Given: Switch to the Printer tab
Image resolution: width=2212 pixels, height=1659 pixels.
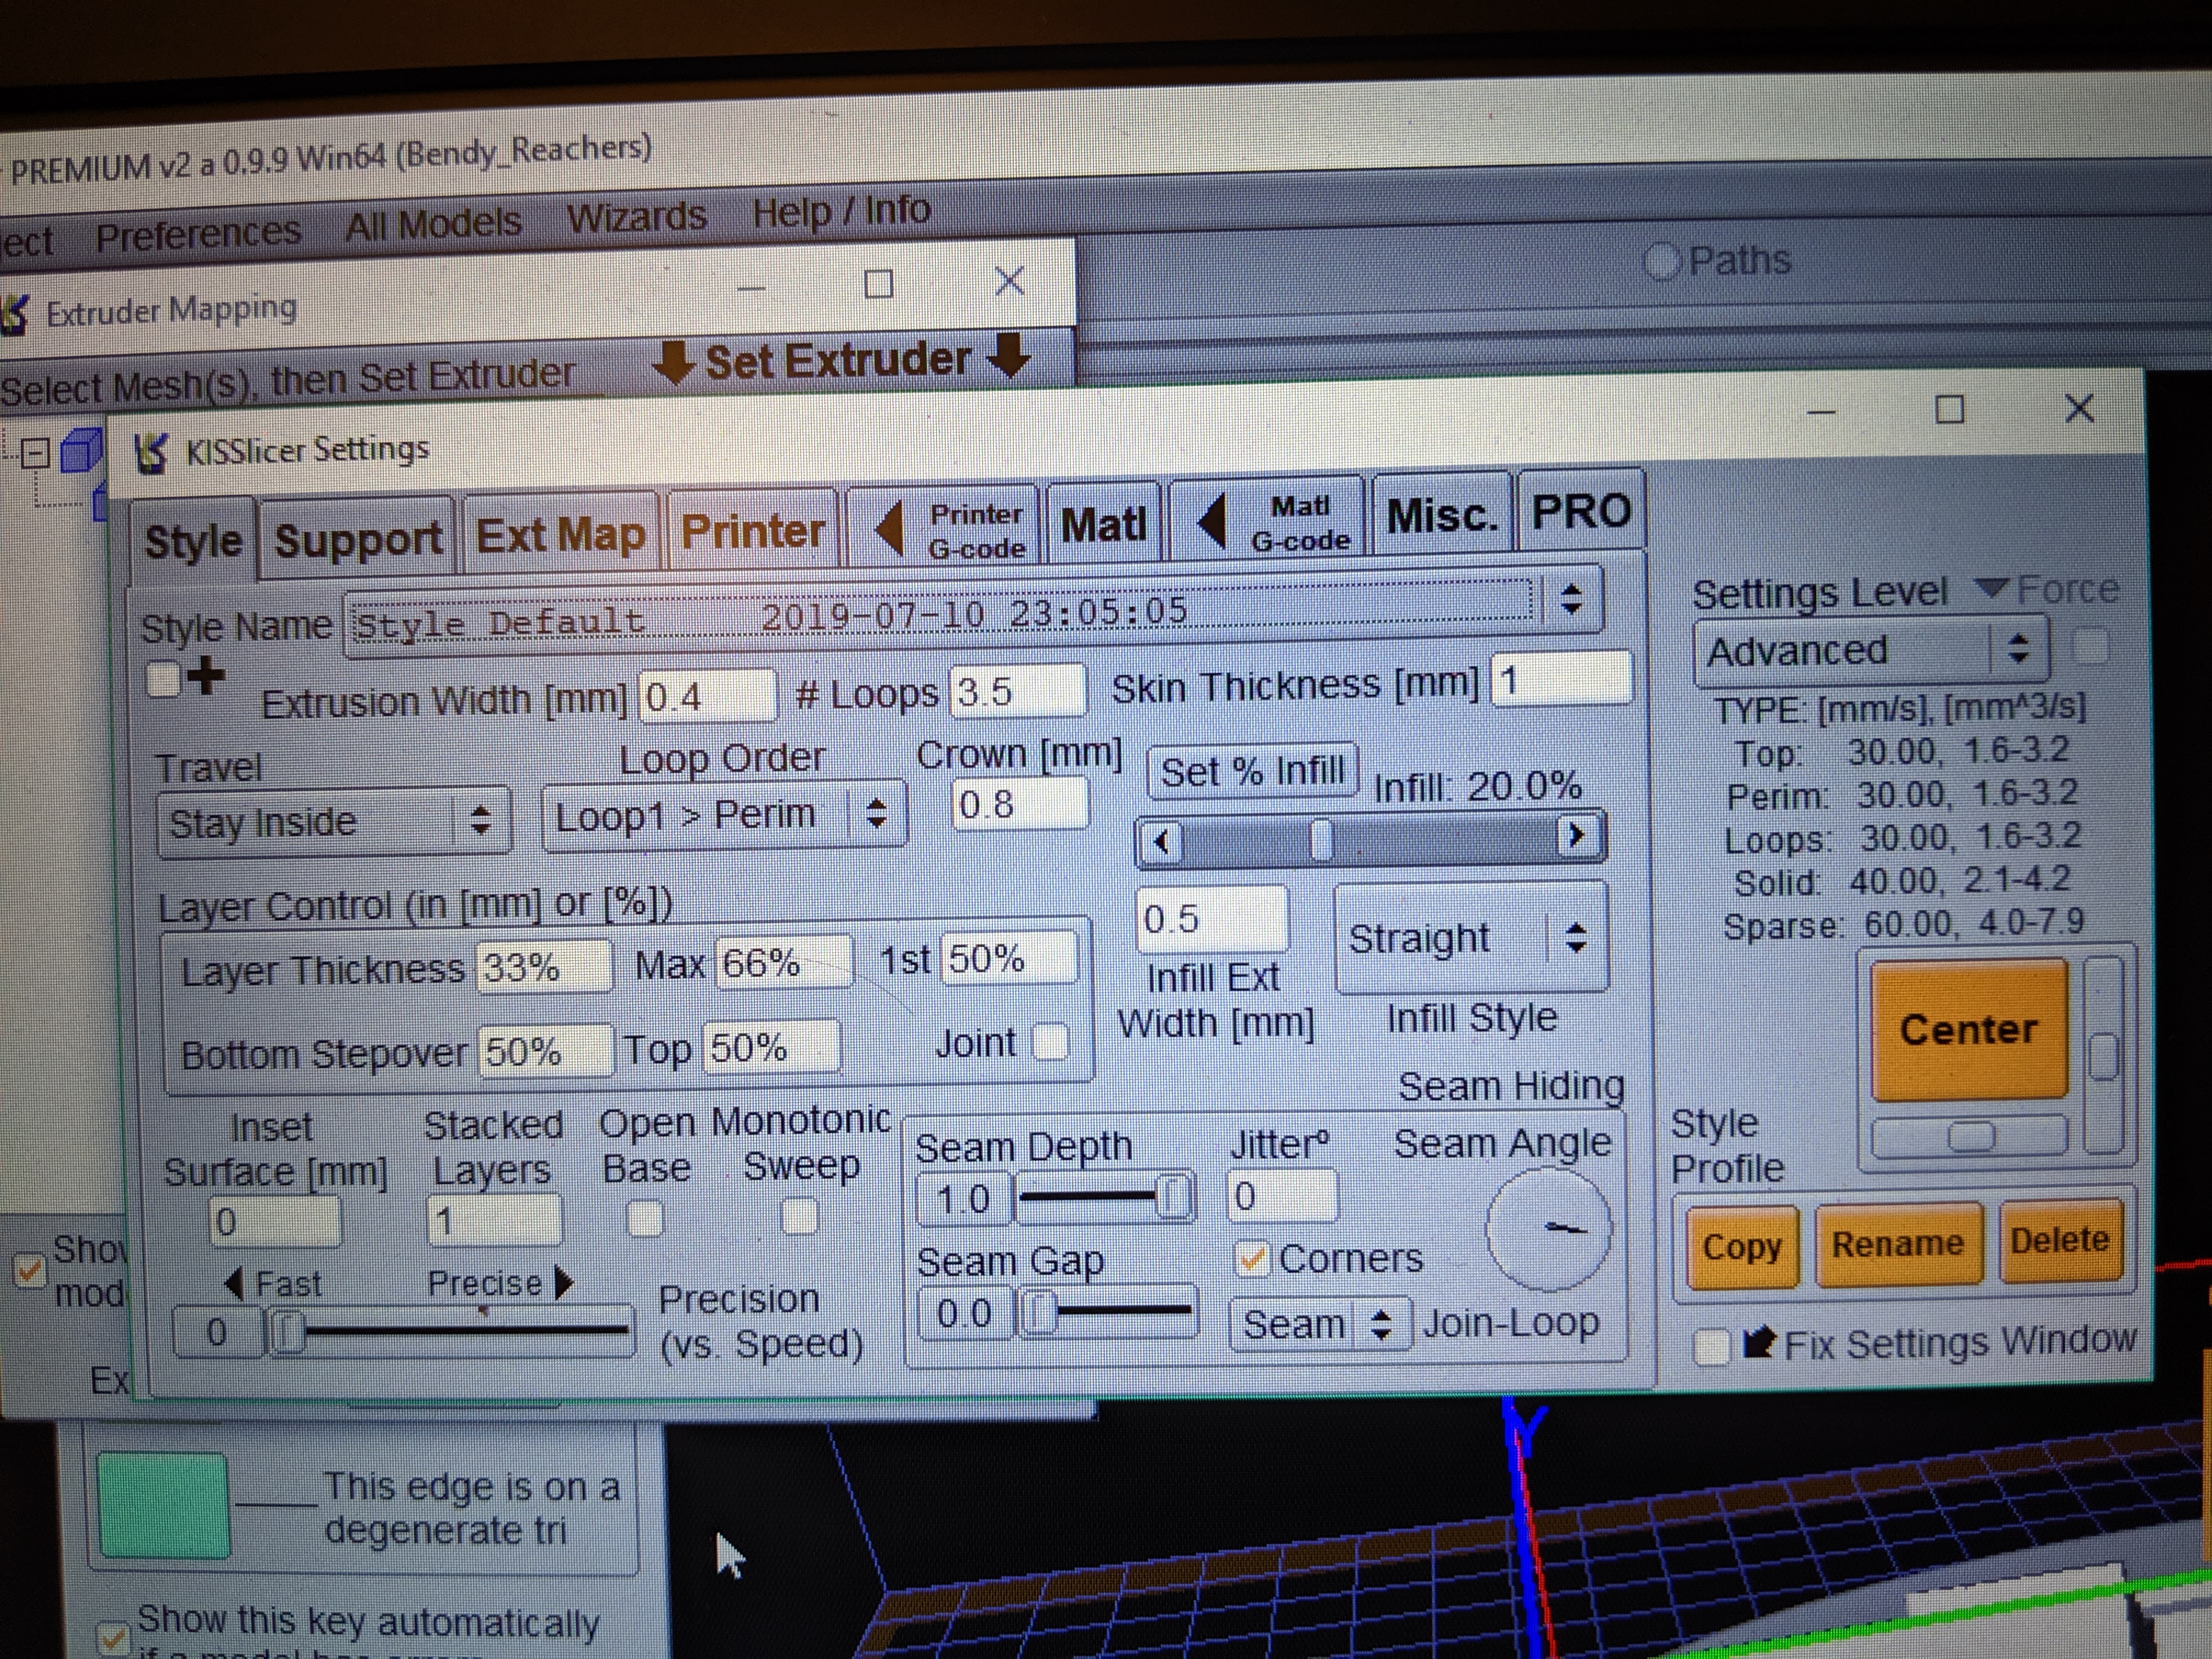Looking at the screenshot, I should coord(752,530).
